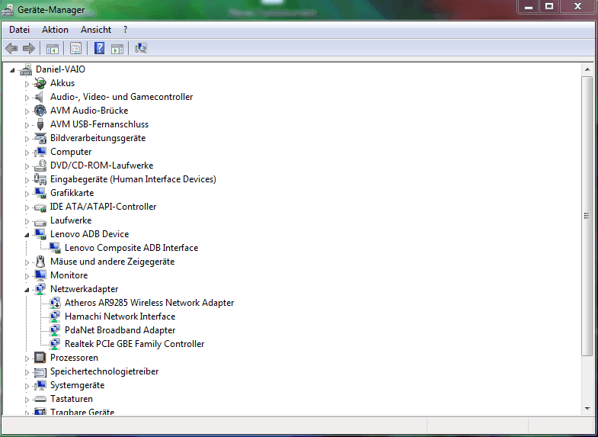Maximize the Geräte-Manager window
This screenshot has height=437, width=598.
pyautogui.click(x=549, y=7)
